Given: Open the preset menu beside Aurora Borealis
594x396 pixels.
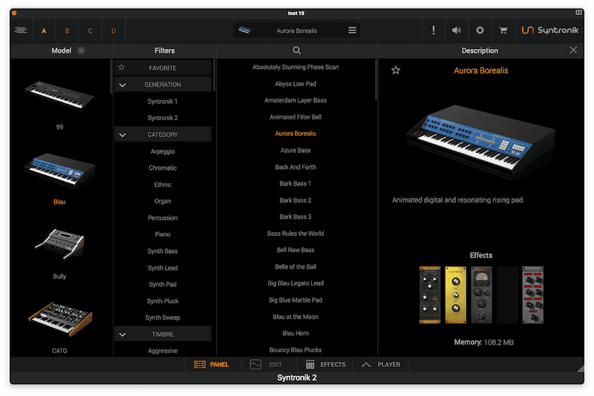Looking at the screenshot, I should point(352,30).
